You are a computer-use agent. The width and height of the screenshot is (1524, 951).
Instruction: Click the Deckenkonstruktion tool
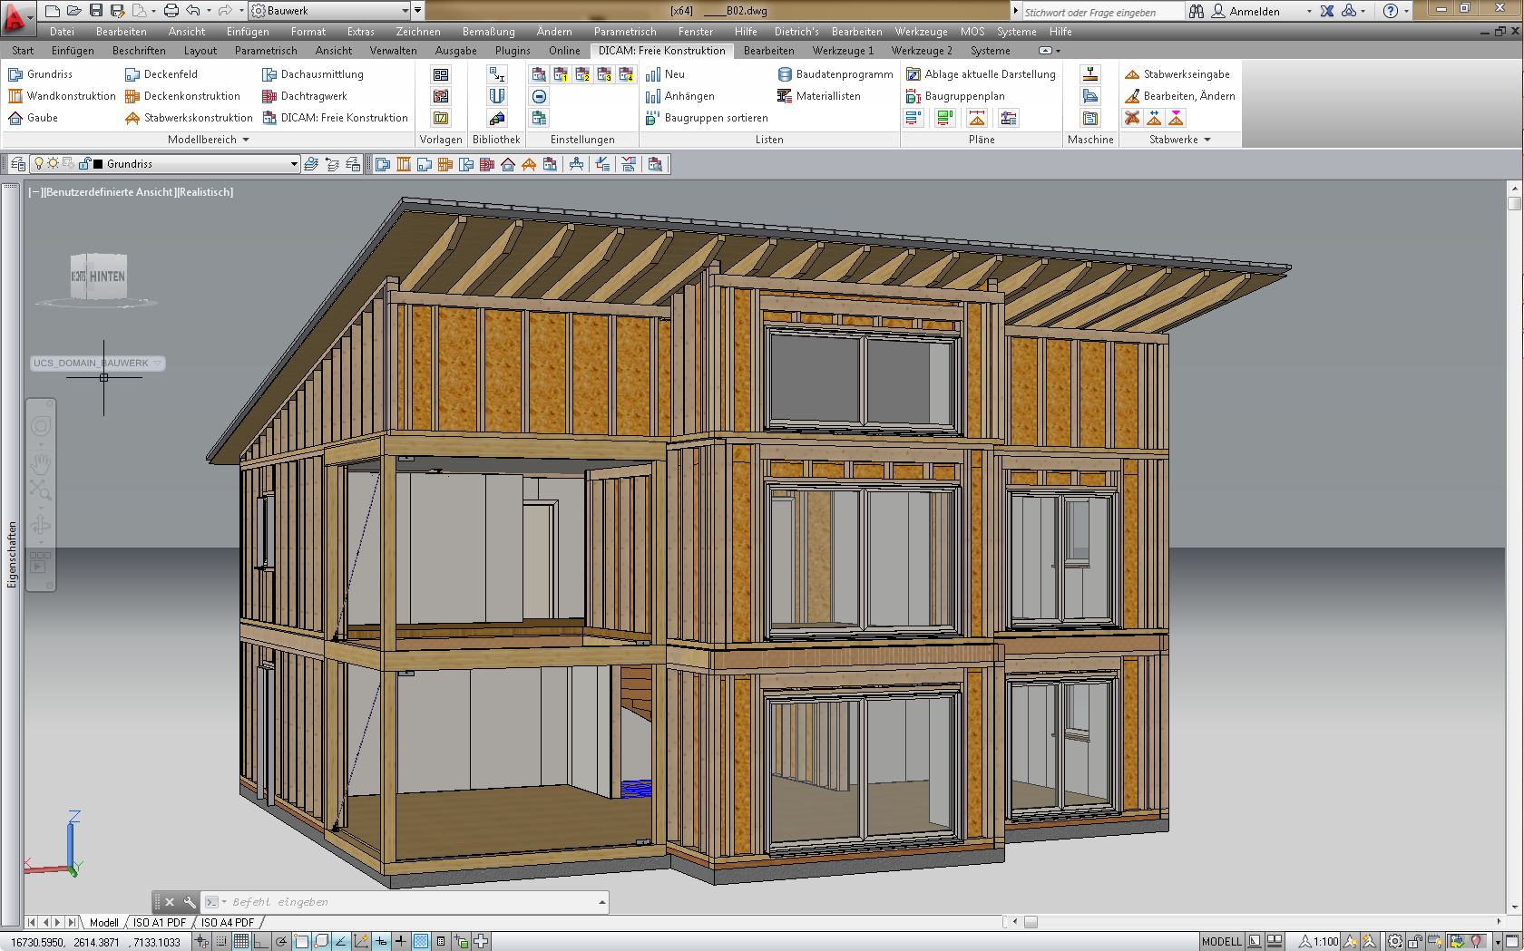pyautogui.click(x=182, y=96)
